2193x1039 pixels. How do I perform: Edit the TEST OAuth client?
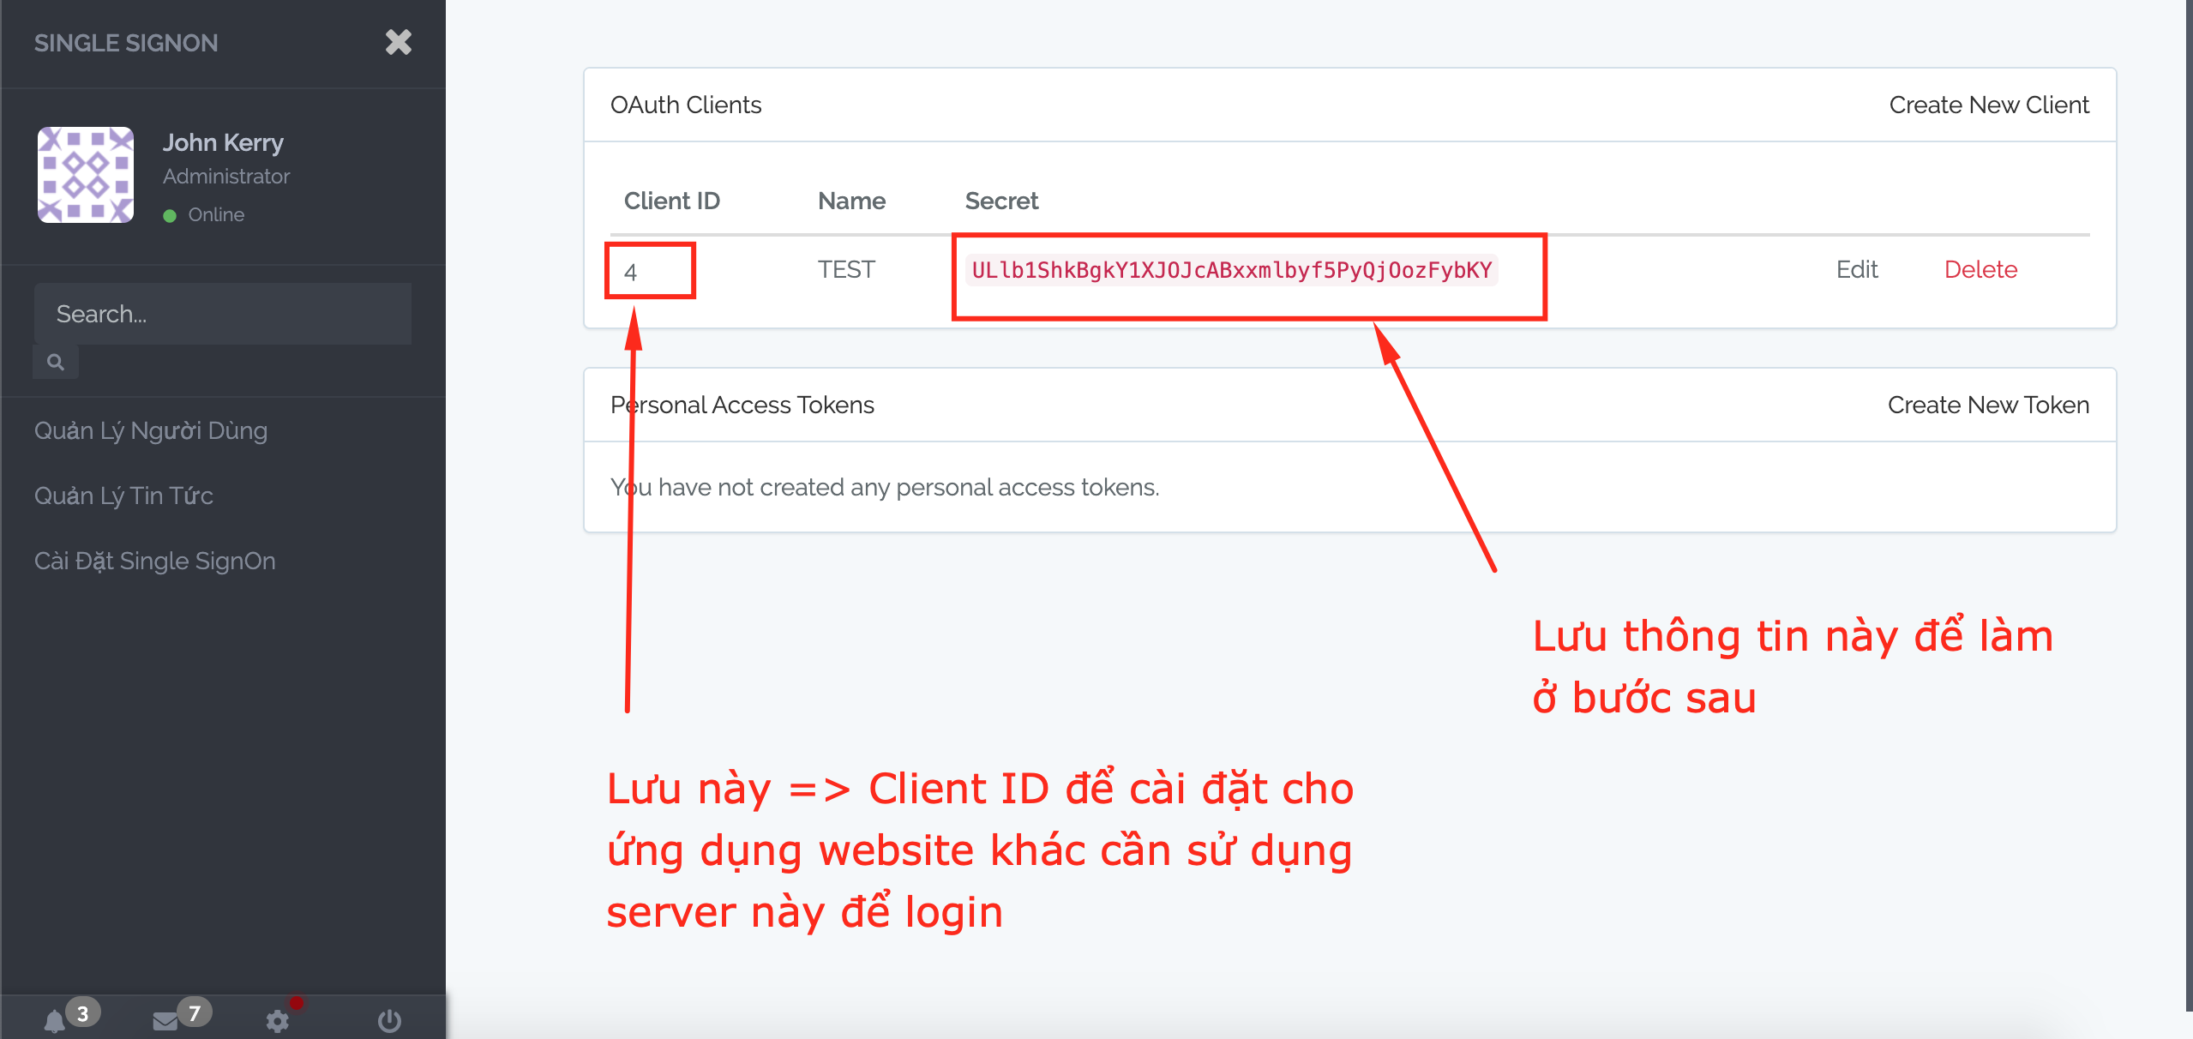pos(1856,269)
